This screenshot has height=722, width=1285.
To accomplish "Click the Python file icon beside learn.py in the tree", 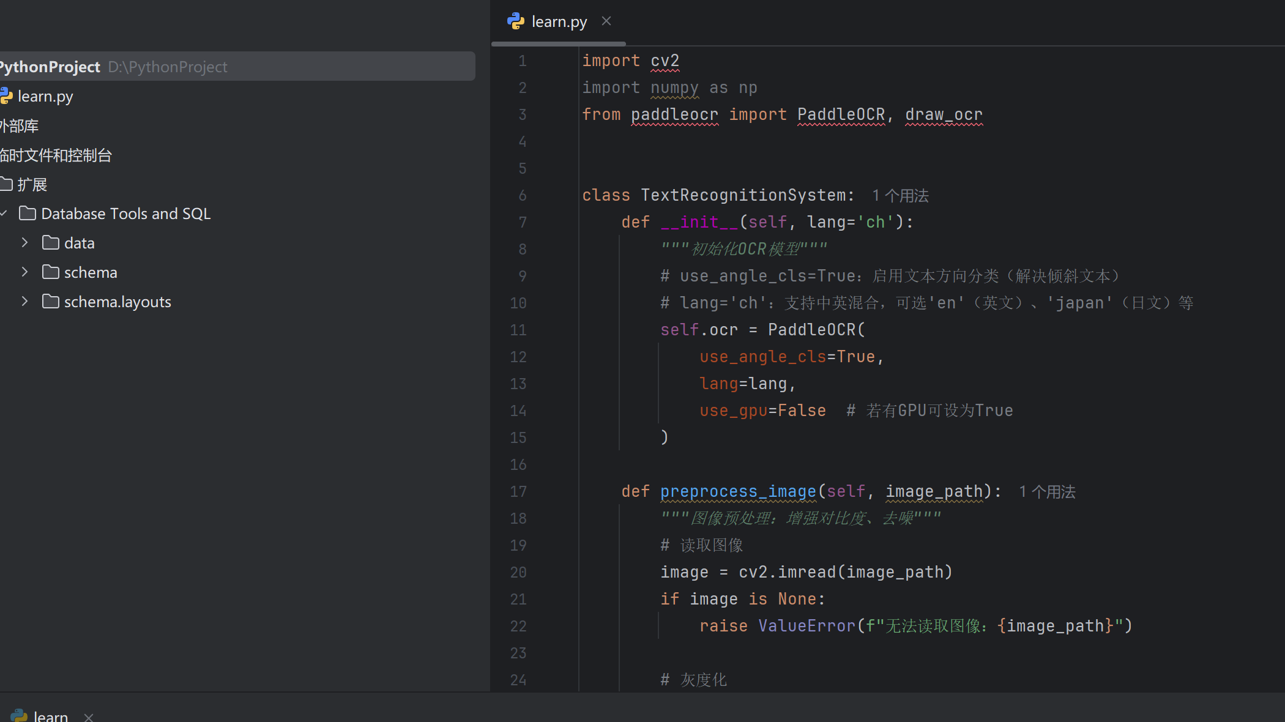I will pos(6,96).
